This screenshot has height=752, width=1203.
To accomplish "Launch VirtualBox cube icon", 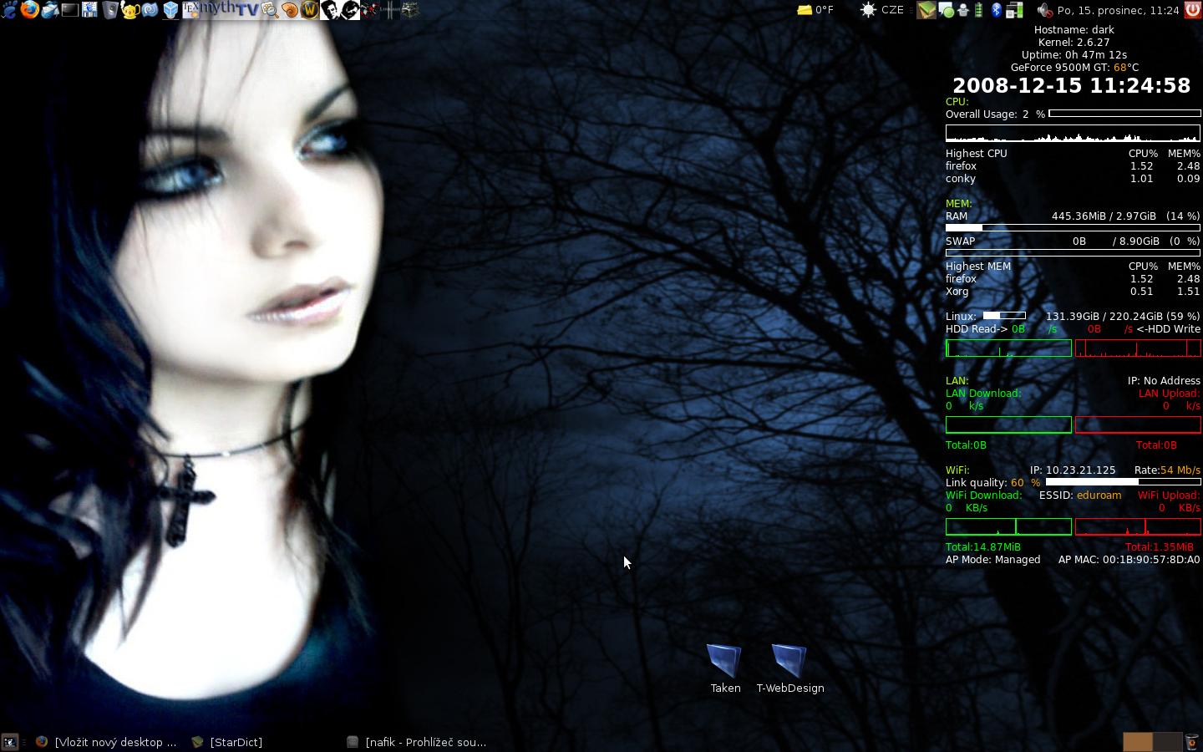I will [171, 10].
